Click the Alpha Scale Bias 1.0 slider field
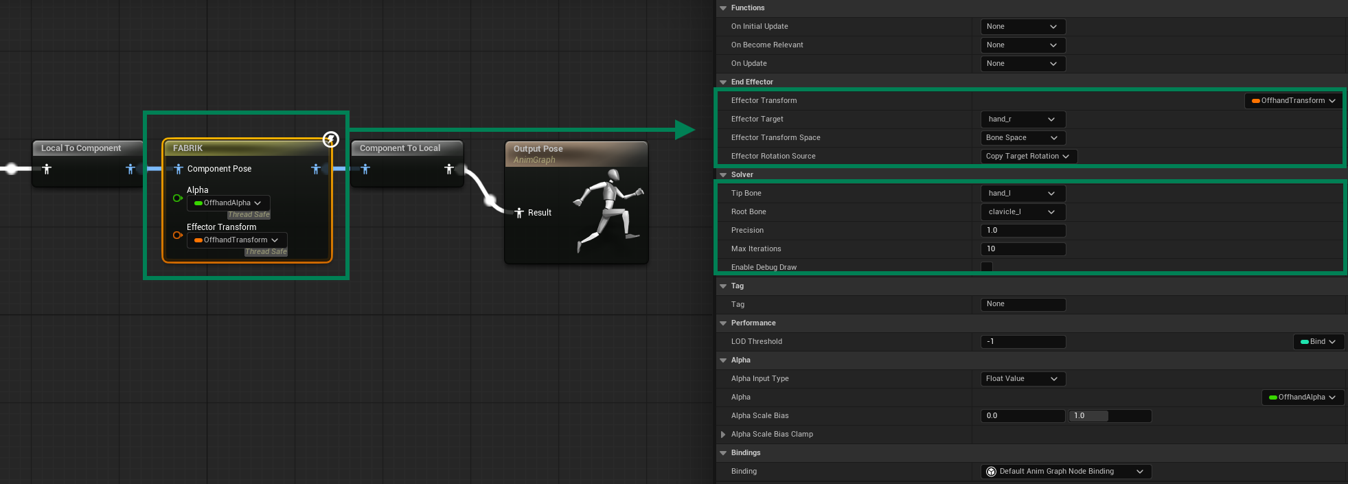This screenshot has width=1348, height=484. [1109, 416]
